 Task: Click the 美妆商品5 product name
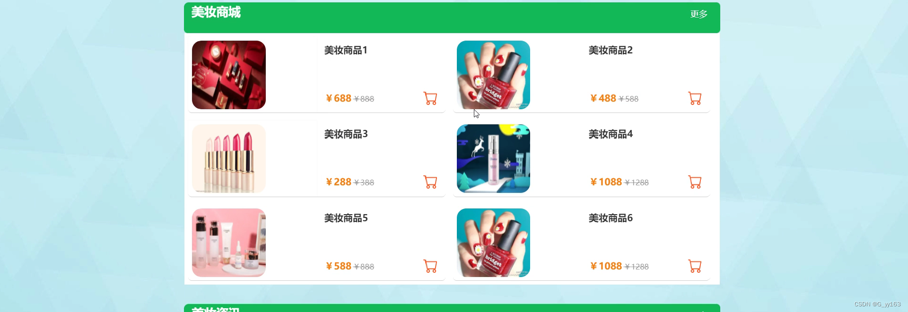point(346,218)
